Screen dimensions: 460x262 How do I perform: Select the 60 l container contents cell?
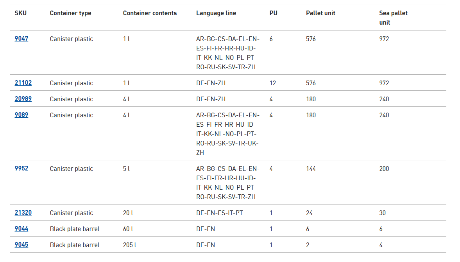[128, 229]
